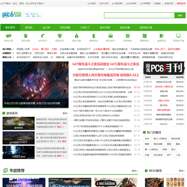Open the pc6游戏网 top link
The height and width of the screenshot is (187, 187).
pyautogui.click(x=117, y=3)
